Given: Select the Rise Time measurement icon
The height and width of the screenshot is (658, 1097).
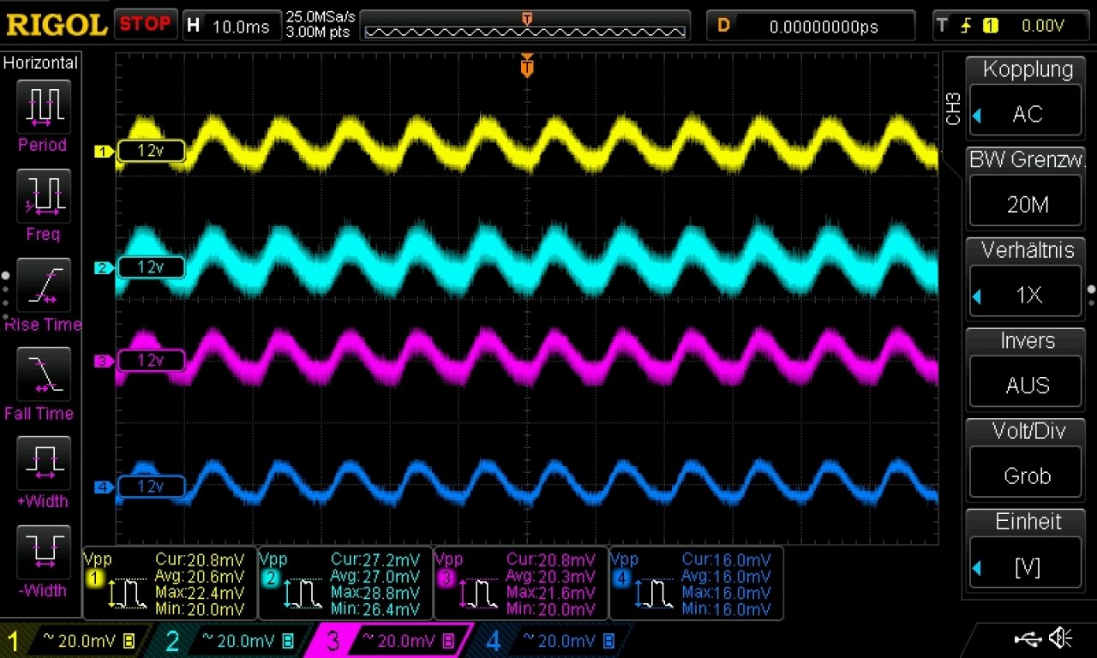Looking at the screenshot, I should click(x=43, y=285).
